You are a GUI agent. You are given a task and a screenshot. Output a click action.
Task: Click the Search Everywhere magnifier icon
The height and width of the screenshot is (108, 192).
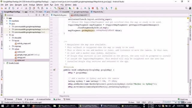click(x=186, y=8)
